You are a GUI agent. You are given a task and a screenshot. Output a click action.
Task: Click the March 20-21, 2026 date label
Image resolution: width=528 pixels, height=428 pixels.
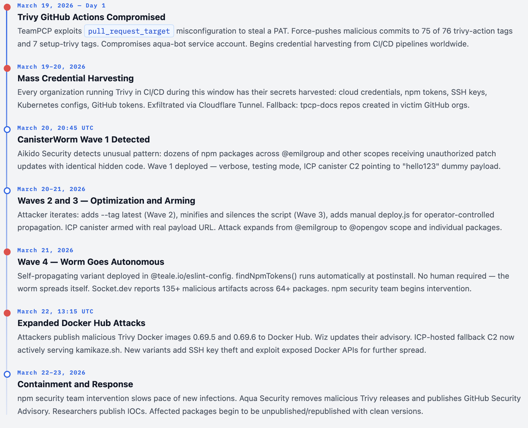[x=51, y=189]
